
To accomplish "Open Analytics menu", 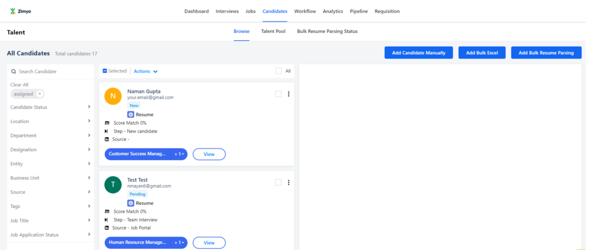I will coord(333,11).
